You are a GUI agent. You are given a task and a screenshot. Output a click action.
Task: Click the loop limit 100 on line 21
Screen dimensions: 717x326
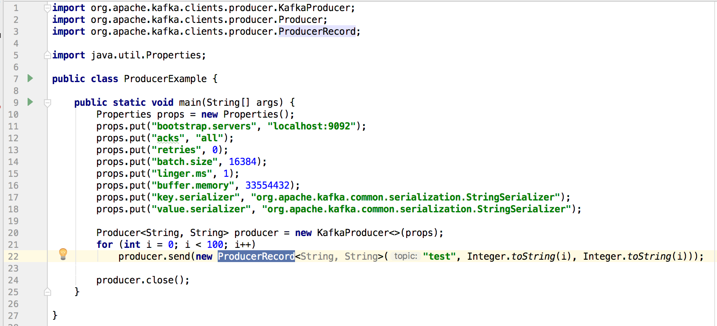pos(215,244)
